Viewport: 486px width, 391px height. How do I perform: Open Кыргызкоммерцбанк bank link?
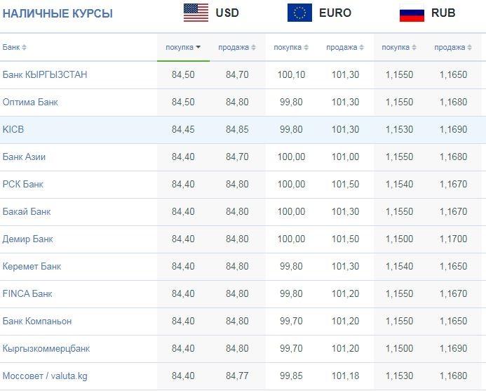coord(46,349)
